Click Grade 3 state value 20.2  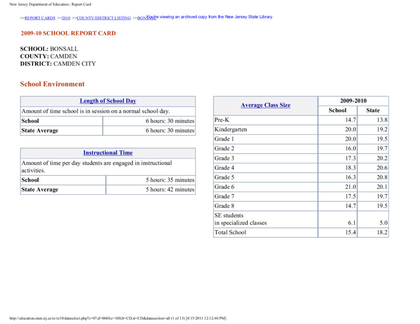(382, 158)
